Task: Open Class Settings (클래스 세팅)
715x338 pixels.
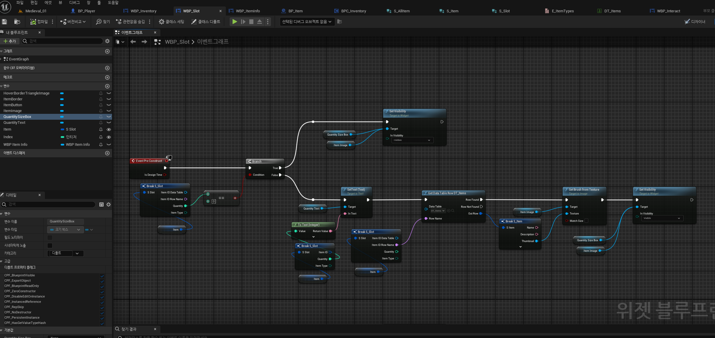Action: (x=172, y=21)
